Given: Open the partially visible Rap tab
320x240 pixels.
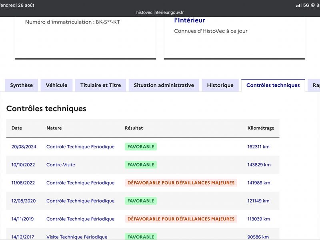Looking at the screenshot, I should [x=314, y=85].
